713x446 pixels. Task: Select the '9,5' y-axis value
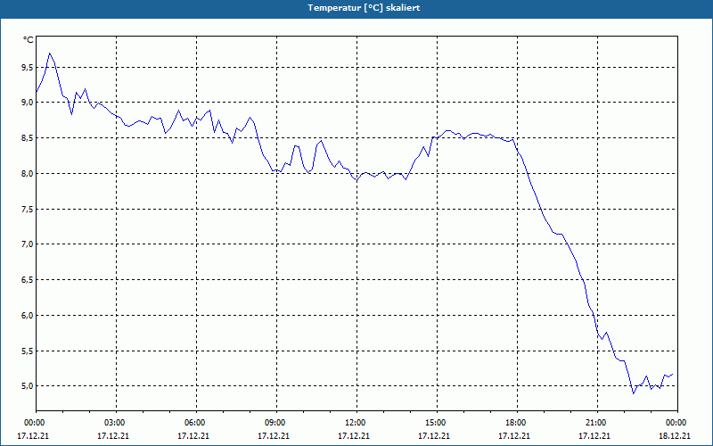(x=28, y=68)
